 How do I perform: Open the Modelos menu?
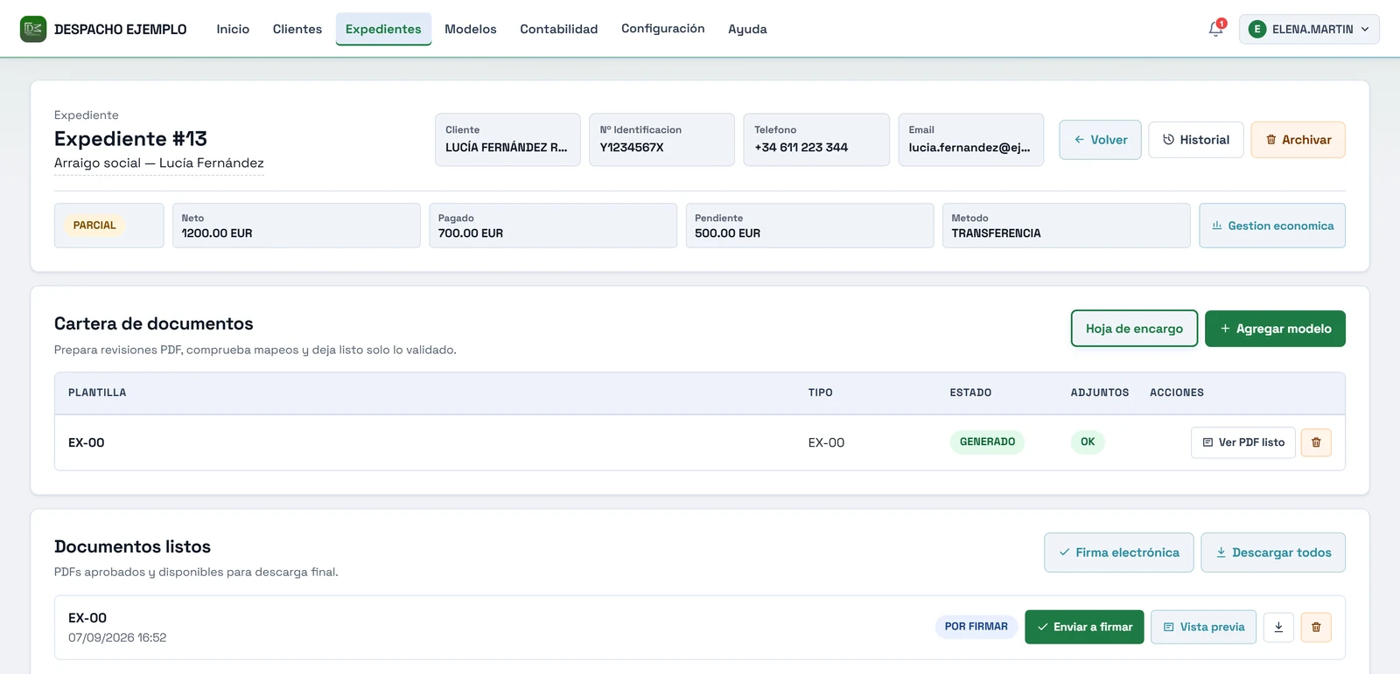click(x=471, y=29)
